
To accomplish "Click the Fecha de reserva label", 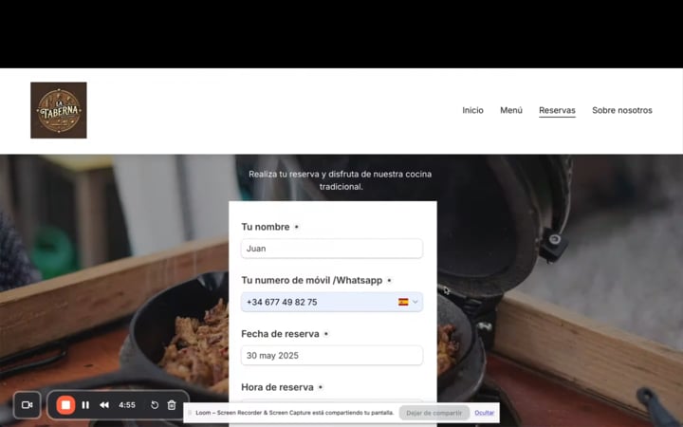I will (280, 334).
